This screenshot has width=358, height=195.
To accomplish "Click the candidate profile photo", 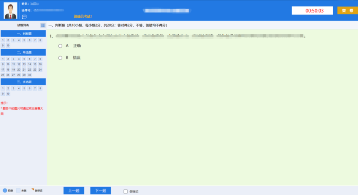I will pyautogui.click(x=10, y=10).
